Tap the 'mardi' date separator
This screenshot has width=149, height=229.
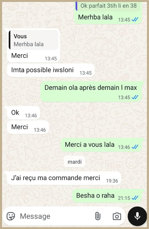[x=74, y=162]
